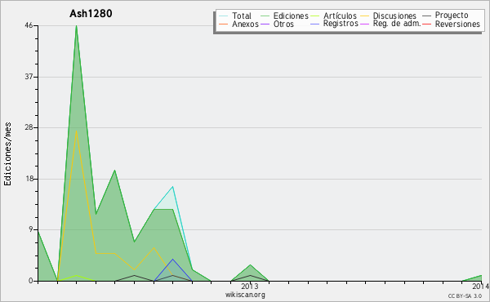Screen dimensions: 490x302
Task: Click the y-axis label 18
Action: click(29, 179)
